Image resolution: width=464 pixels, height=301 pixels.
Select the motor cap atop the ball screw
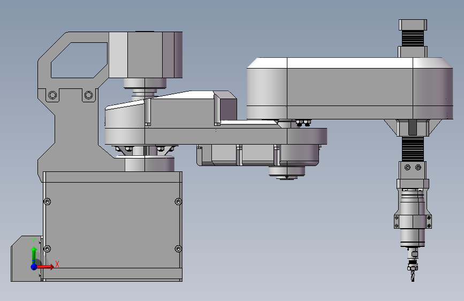(413, 25)
